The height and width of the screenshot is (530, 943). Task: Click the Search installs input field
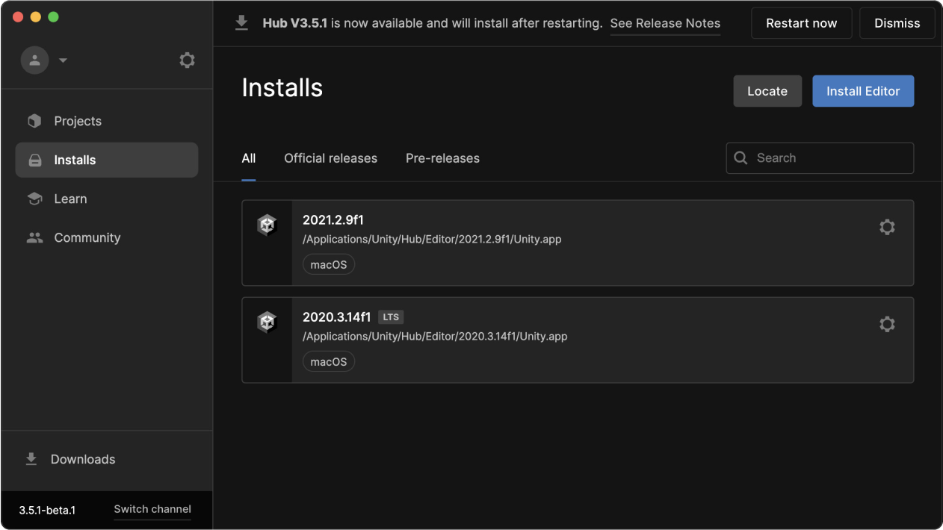[x=829, y=158]
